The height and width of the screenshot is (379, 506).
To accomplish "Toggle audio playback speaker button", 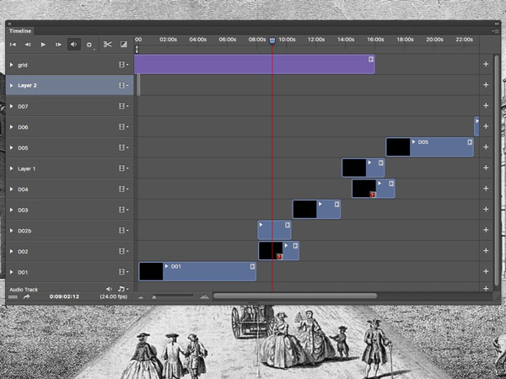I will [x=73, y=45].
